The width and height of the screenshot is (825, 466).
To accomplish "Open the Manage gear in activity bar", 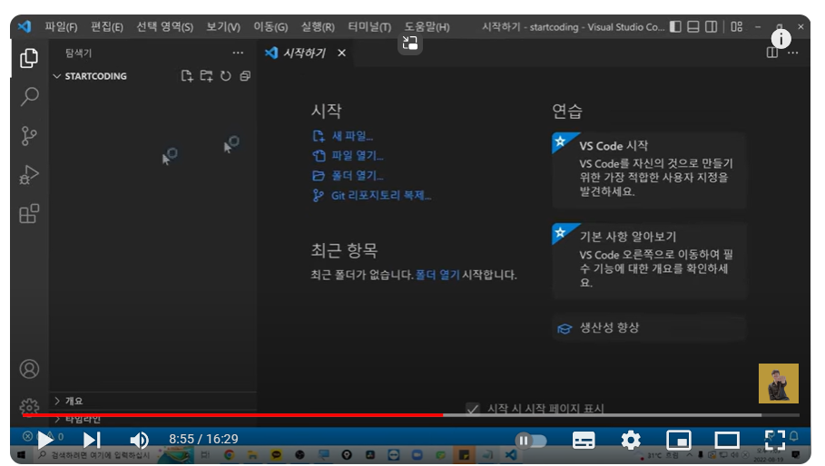I will pos(29,407).
